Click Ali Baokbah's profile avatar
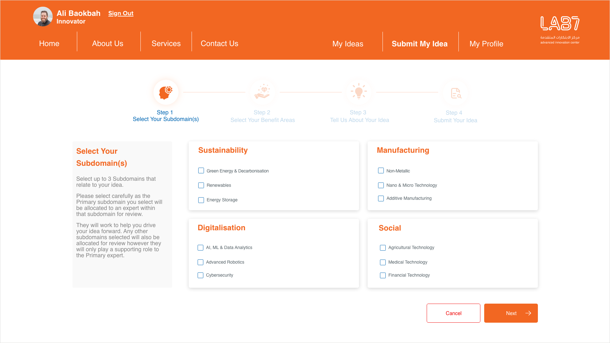The height and width of the screenshot is (343, 610). pyautogui.click(x=43, y=17)
